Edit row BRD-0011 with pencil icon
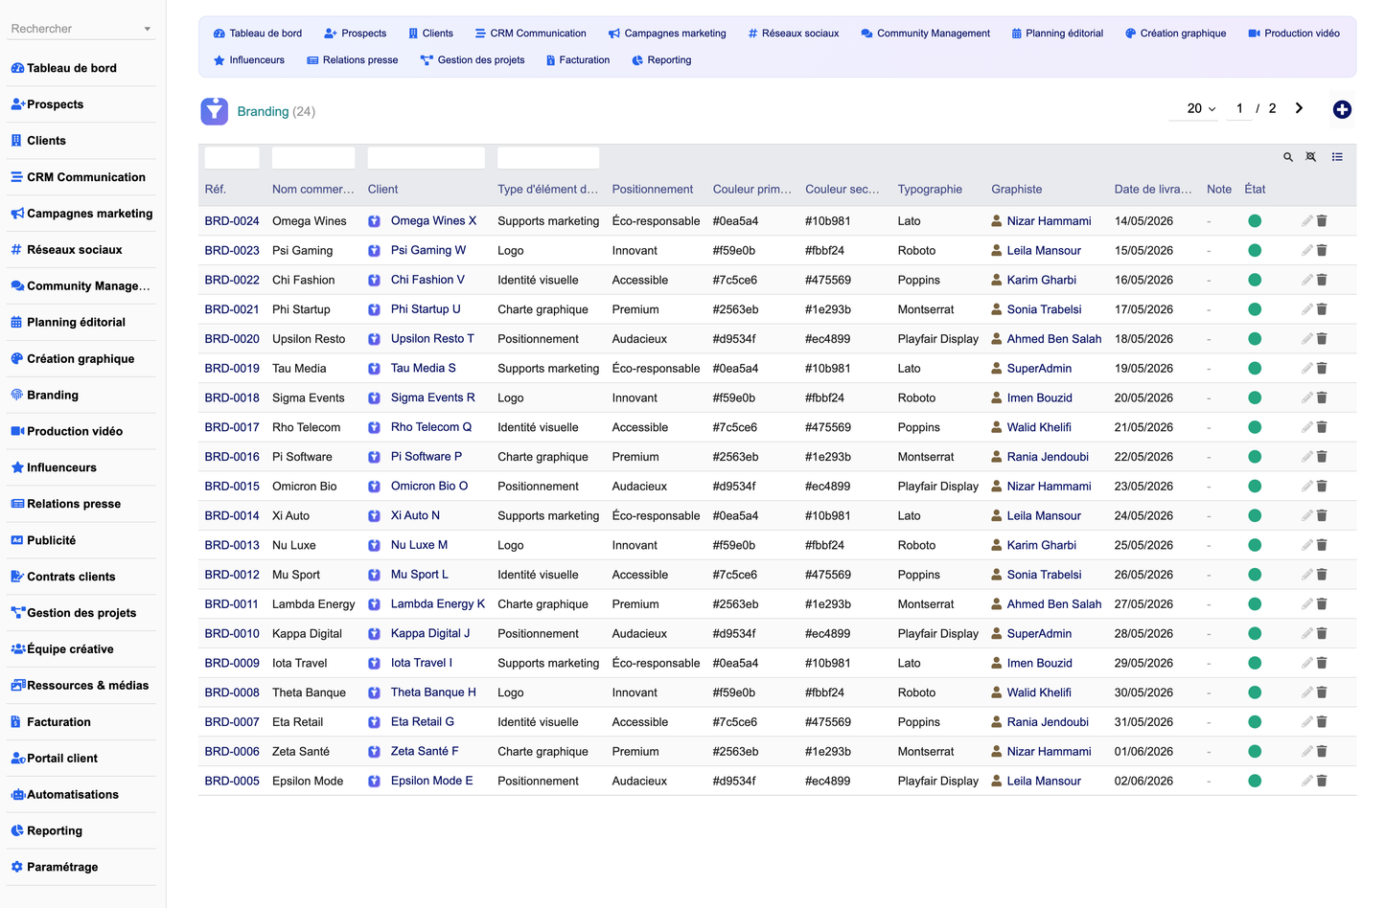The height and width of the screenshot is (908, 1385). 1306,604
